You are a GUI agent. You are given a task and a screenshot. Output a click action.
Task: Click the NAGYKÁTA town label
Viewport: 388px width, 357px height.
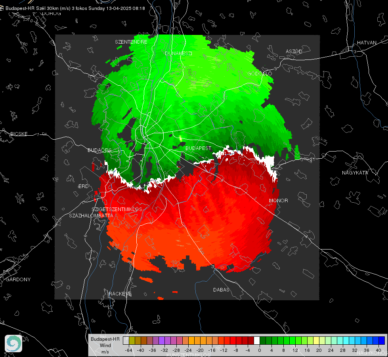point(355,173)
